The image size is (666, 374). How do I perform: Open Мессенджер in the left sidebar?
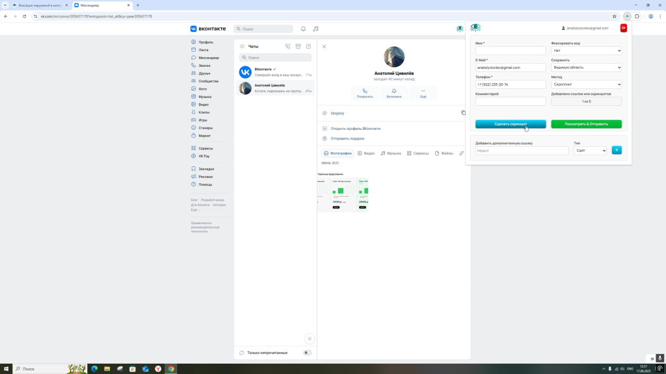click(x=208, y=58)
